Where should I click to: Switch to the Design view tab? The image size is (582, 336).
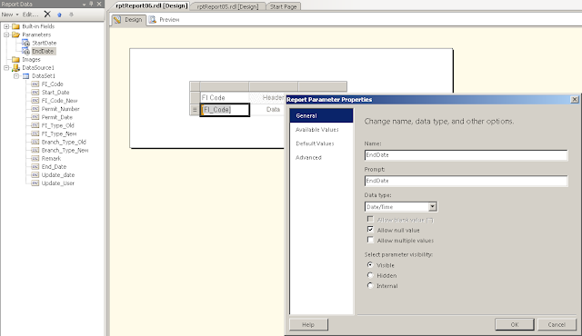pyautogui.click(x=128, y=20)
